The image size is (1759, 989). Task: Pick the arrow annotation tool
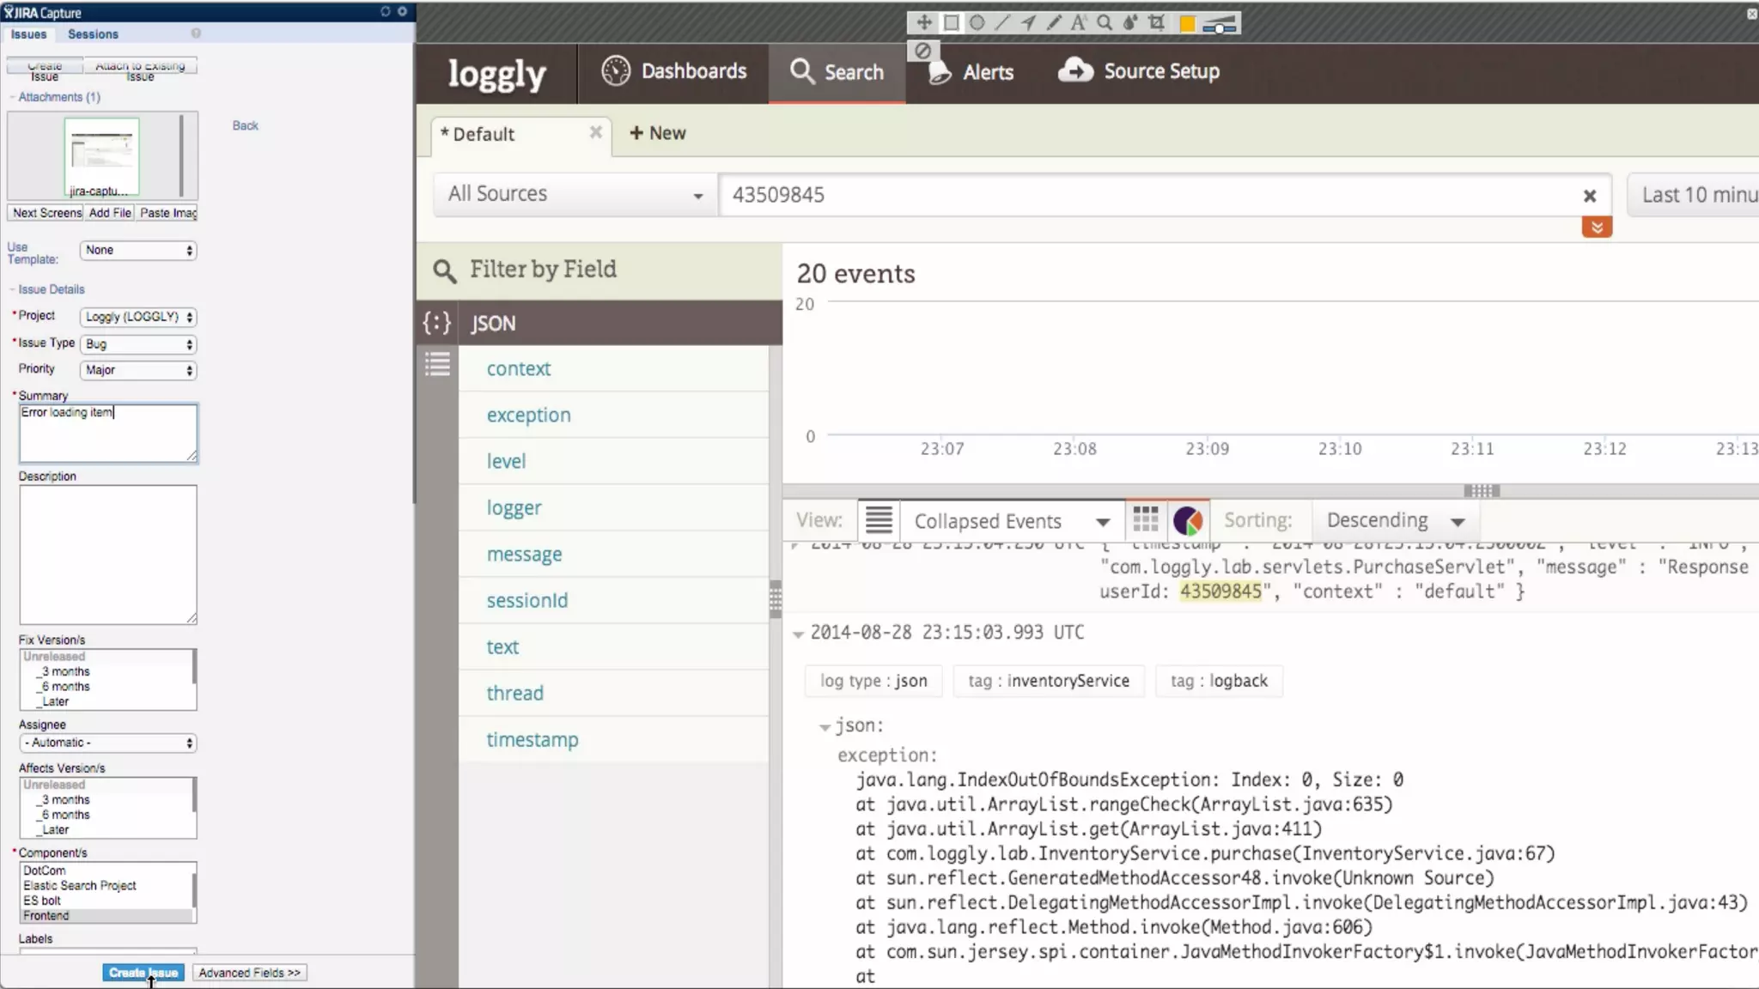(x=1028, y=23)
